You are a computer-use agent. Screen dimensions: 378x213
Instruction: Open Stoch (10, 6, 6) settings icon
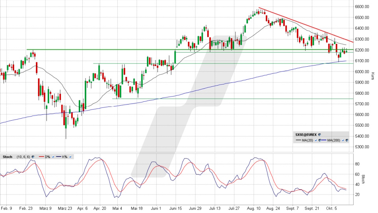click(x=33, y=157)
